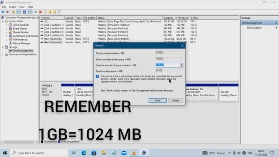Collapse the Storage tree node
The image size is (279, 157).
coord(3,47)
